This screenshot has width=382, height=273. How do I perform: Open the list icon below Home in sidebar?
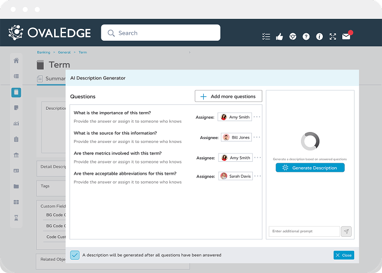16,76
